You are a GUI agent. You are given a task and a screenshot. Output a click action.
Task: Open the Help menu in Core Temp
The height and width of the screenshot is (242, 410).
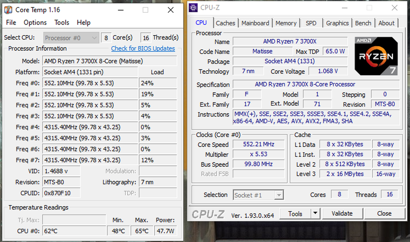point(83,22)
